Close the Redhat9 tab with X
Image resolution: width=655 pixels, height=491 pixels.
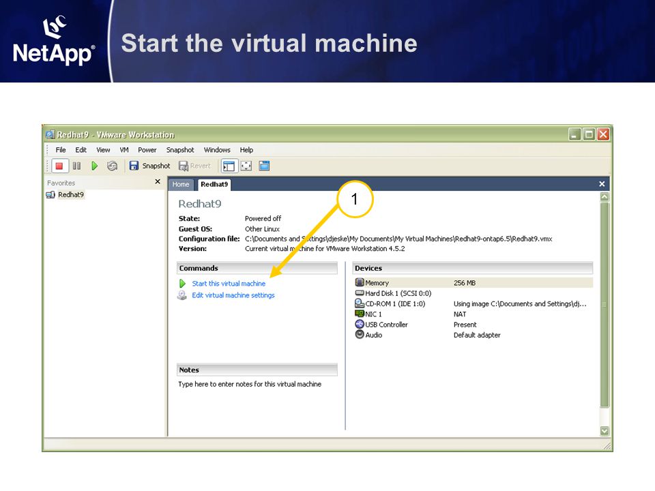point(602,184)
